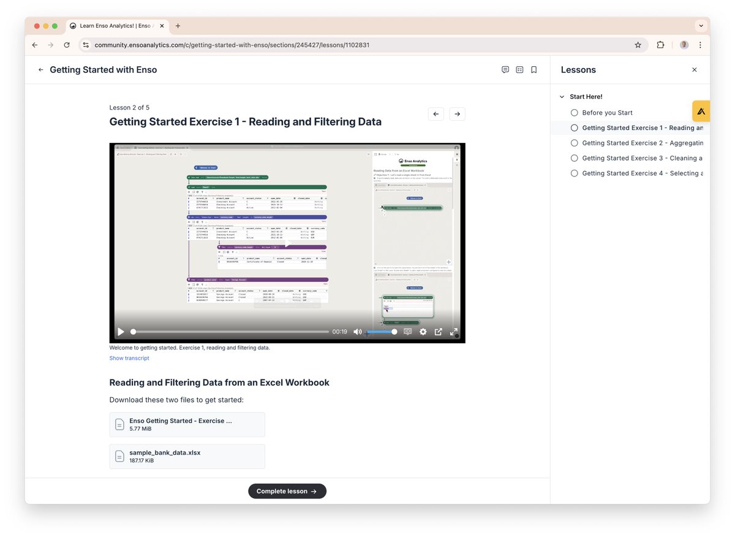The width and height of the screenshot is (735, 537).
Task: Open the tab search dropdown
Action: (700, 26)
